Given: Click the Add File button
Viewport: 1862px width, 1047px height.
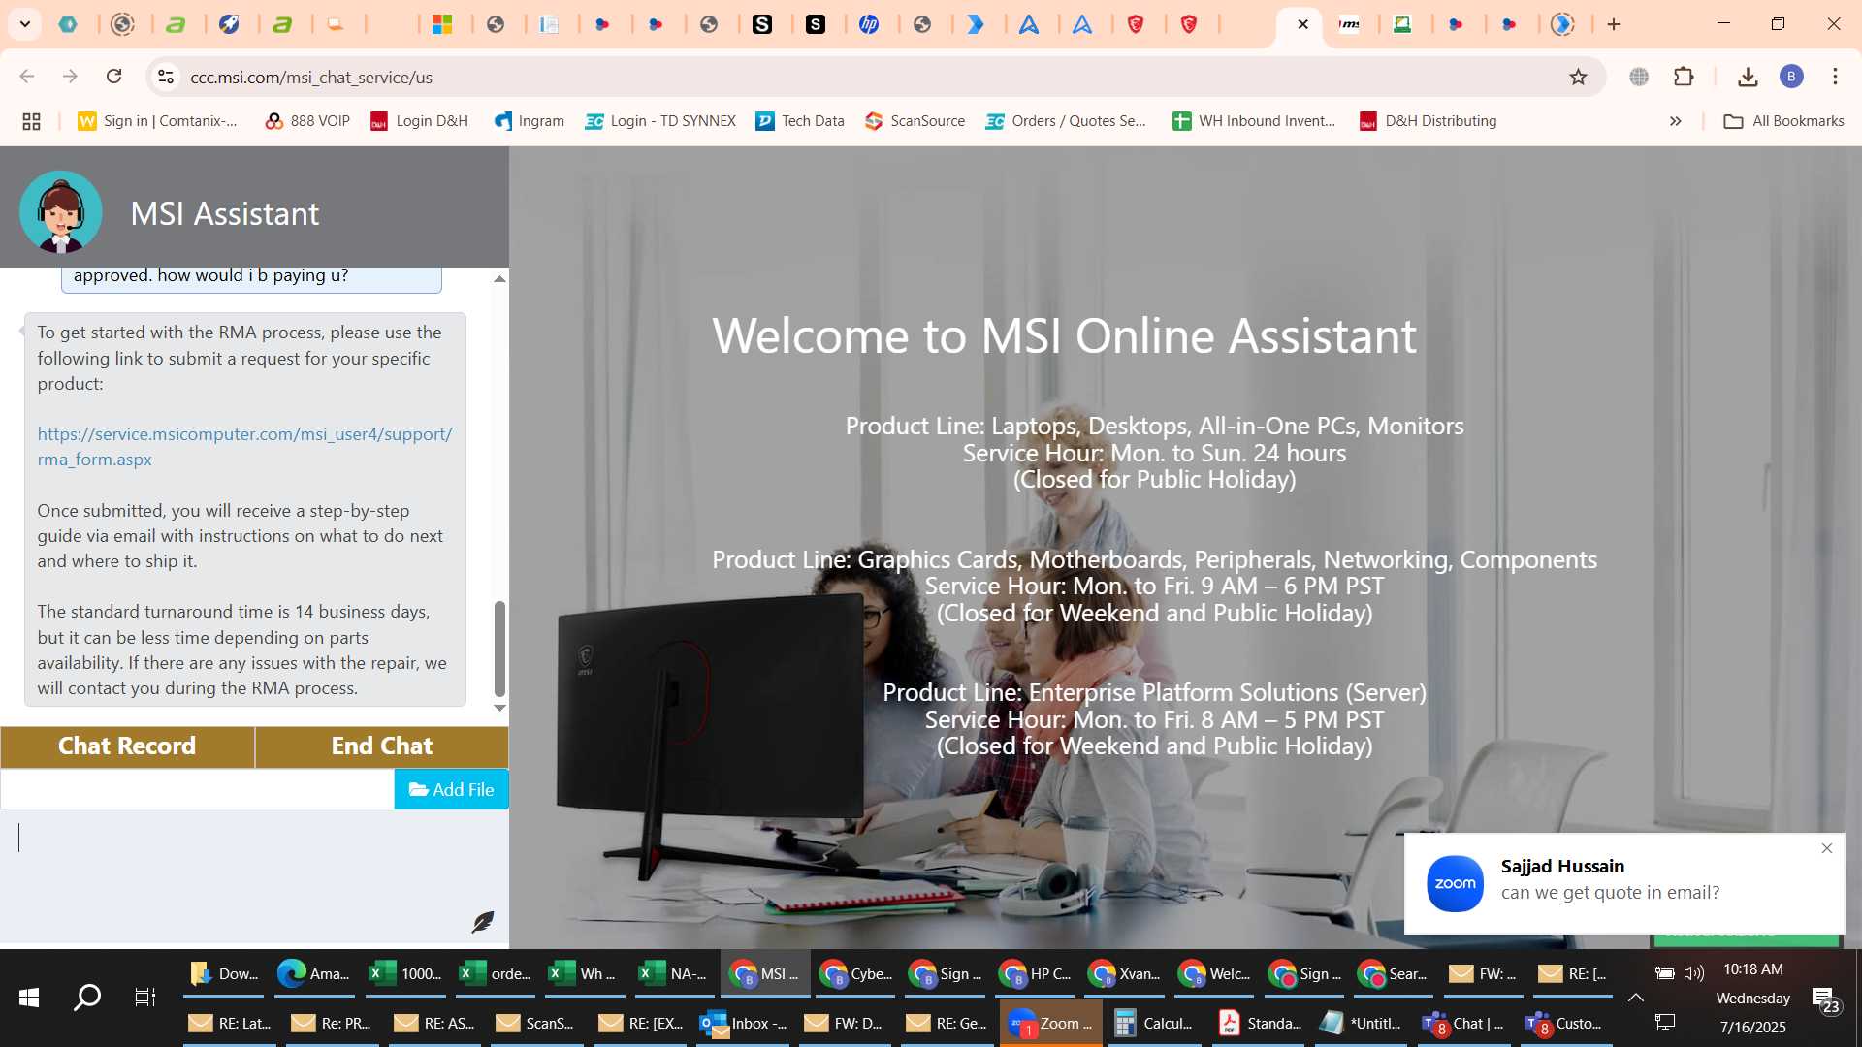Looking at the screenshot, I should (451, 789).
